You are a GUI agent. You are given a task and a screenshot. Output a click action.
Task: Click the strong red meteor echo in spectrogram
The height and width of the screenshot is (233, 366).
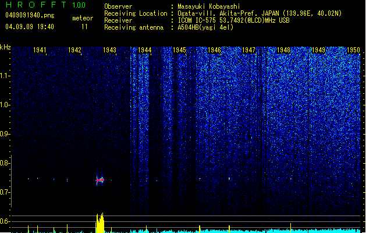(100, 180)
